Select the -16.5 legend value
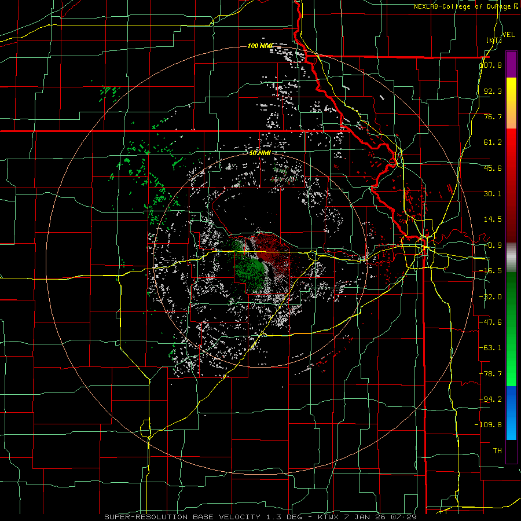 [490, 271]
